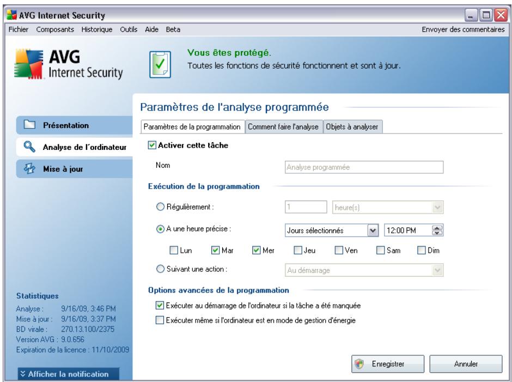Click BD virale value 270.13.100/2375

(88, 329)
